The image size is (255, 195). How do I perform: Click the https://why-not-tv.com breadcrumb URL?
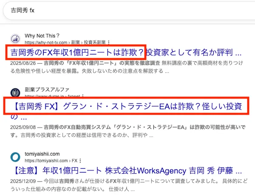point(65,42)
